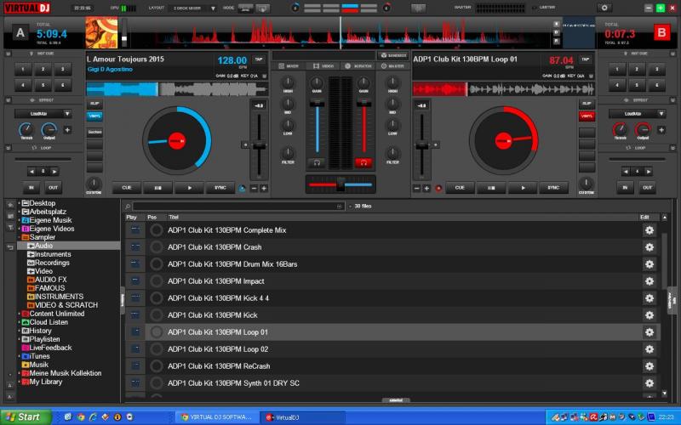The height and width of the screenshot is (425, 681).
Task: Click the VirtualDJ logo
Action: click(27, 8)
